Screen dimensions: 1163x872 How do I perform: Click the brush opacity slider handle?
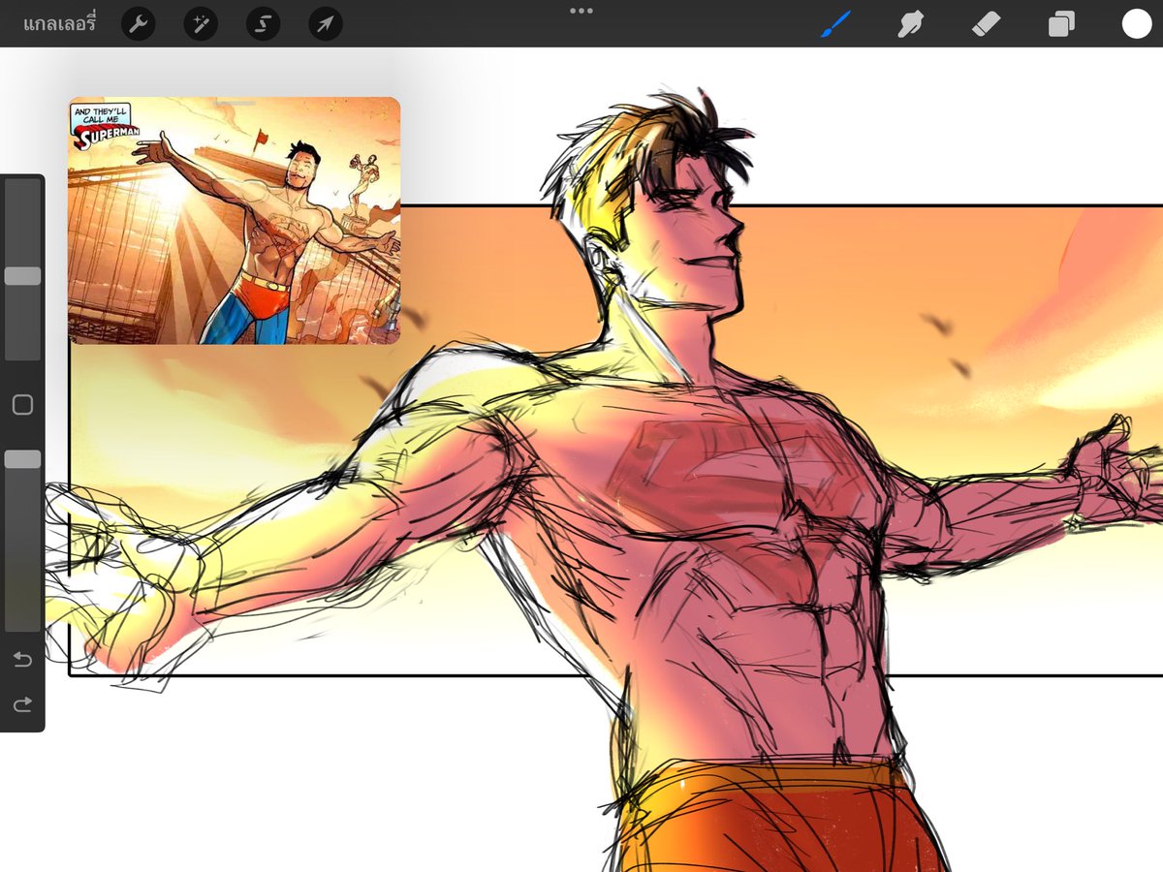click(22, 459)
